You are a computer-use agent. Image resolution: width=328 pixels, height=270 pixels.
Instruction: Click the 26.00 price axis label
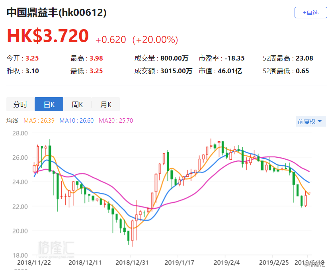(20, 157)
